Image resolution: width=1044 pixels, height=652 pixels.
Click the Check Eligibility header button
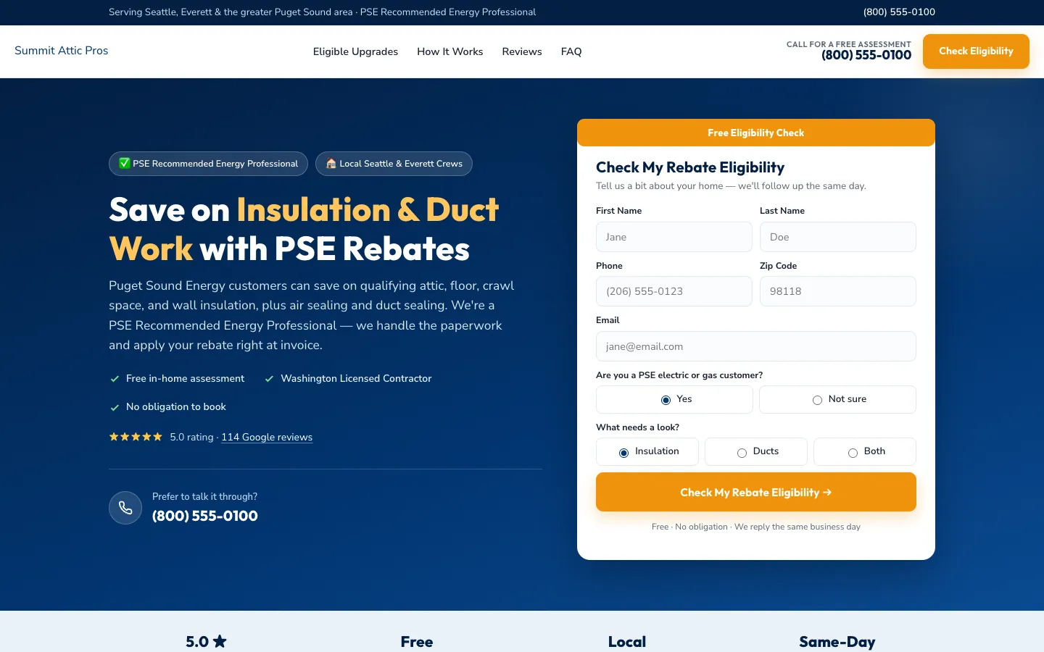pyautogui.click(x=976, y=51)
